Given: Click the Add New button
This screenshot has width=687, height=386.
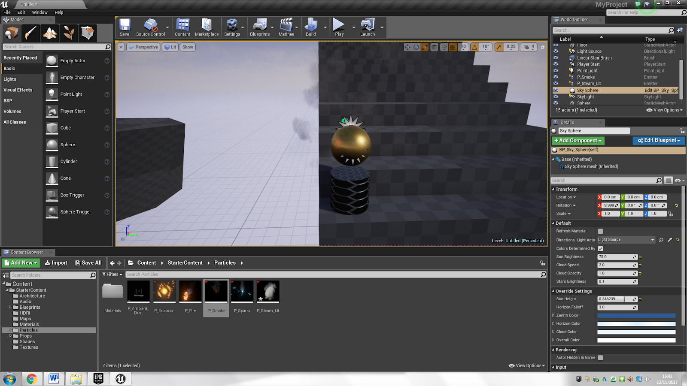Looking at the screenshot, I should (21, 263).
